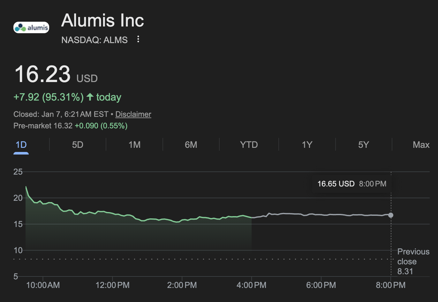Click the 16.65 USD chart tooltip

tap(351, 184)
